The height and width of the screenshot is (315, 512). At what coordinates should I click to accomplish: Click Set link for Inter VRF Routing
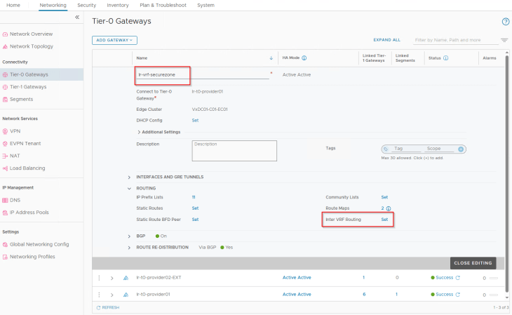tap(384, 220)
